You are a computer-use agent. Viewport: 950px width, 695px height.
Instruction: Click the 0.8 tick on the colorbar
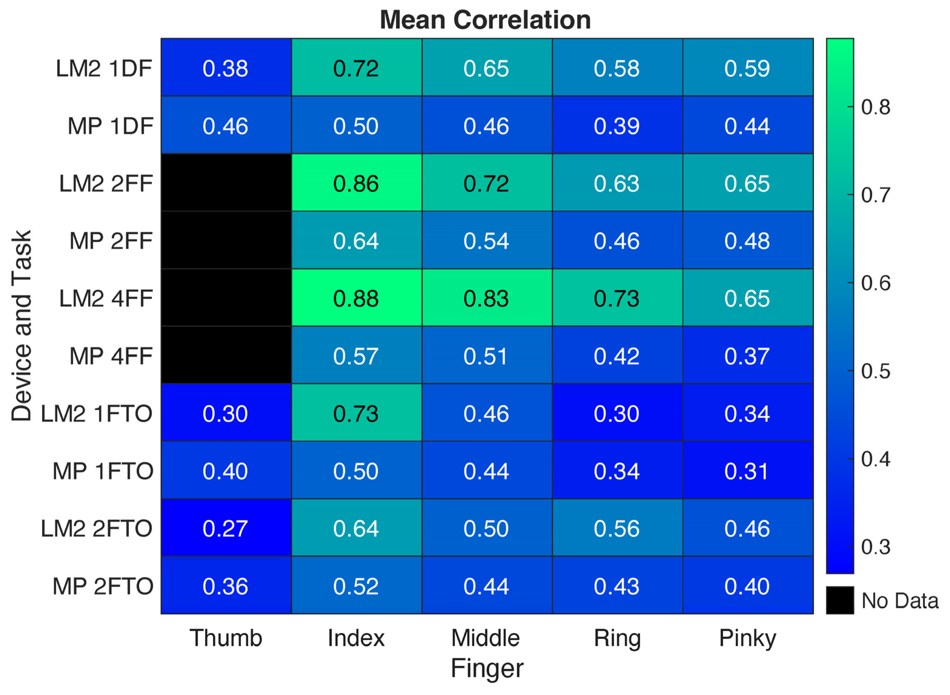coord(875,107)
